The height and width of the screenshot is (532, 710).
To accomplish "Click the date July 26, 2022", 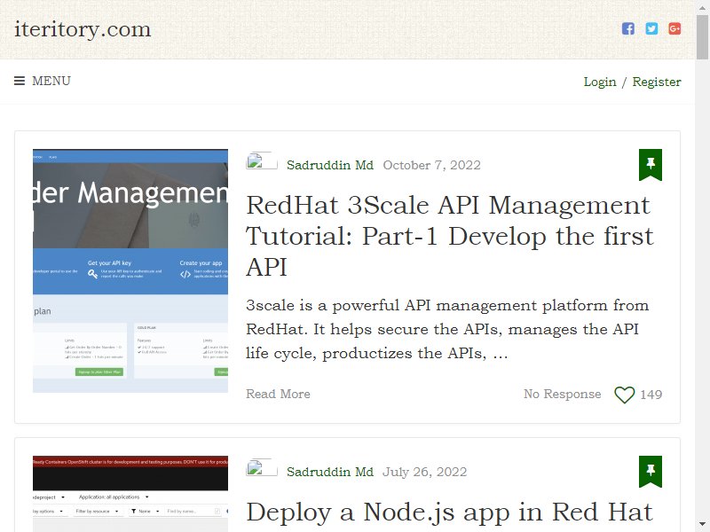I will [425, 472].
